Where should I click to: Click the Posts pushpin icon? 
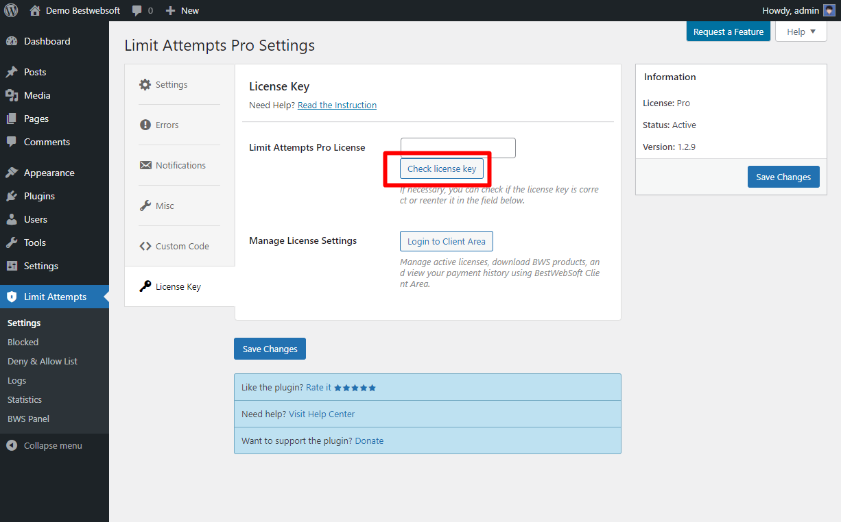12,72
